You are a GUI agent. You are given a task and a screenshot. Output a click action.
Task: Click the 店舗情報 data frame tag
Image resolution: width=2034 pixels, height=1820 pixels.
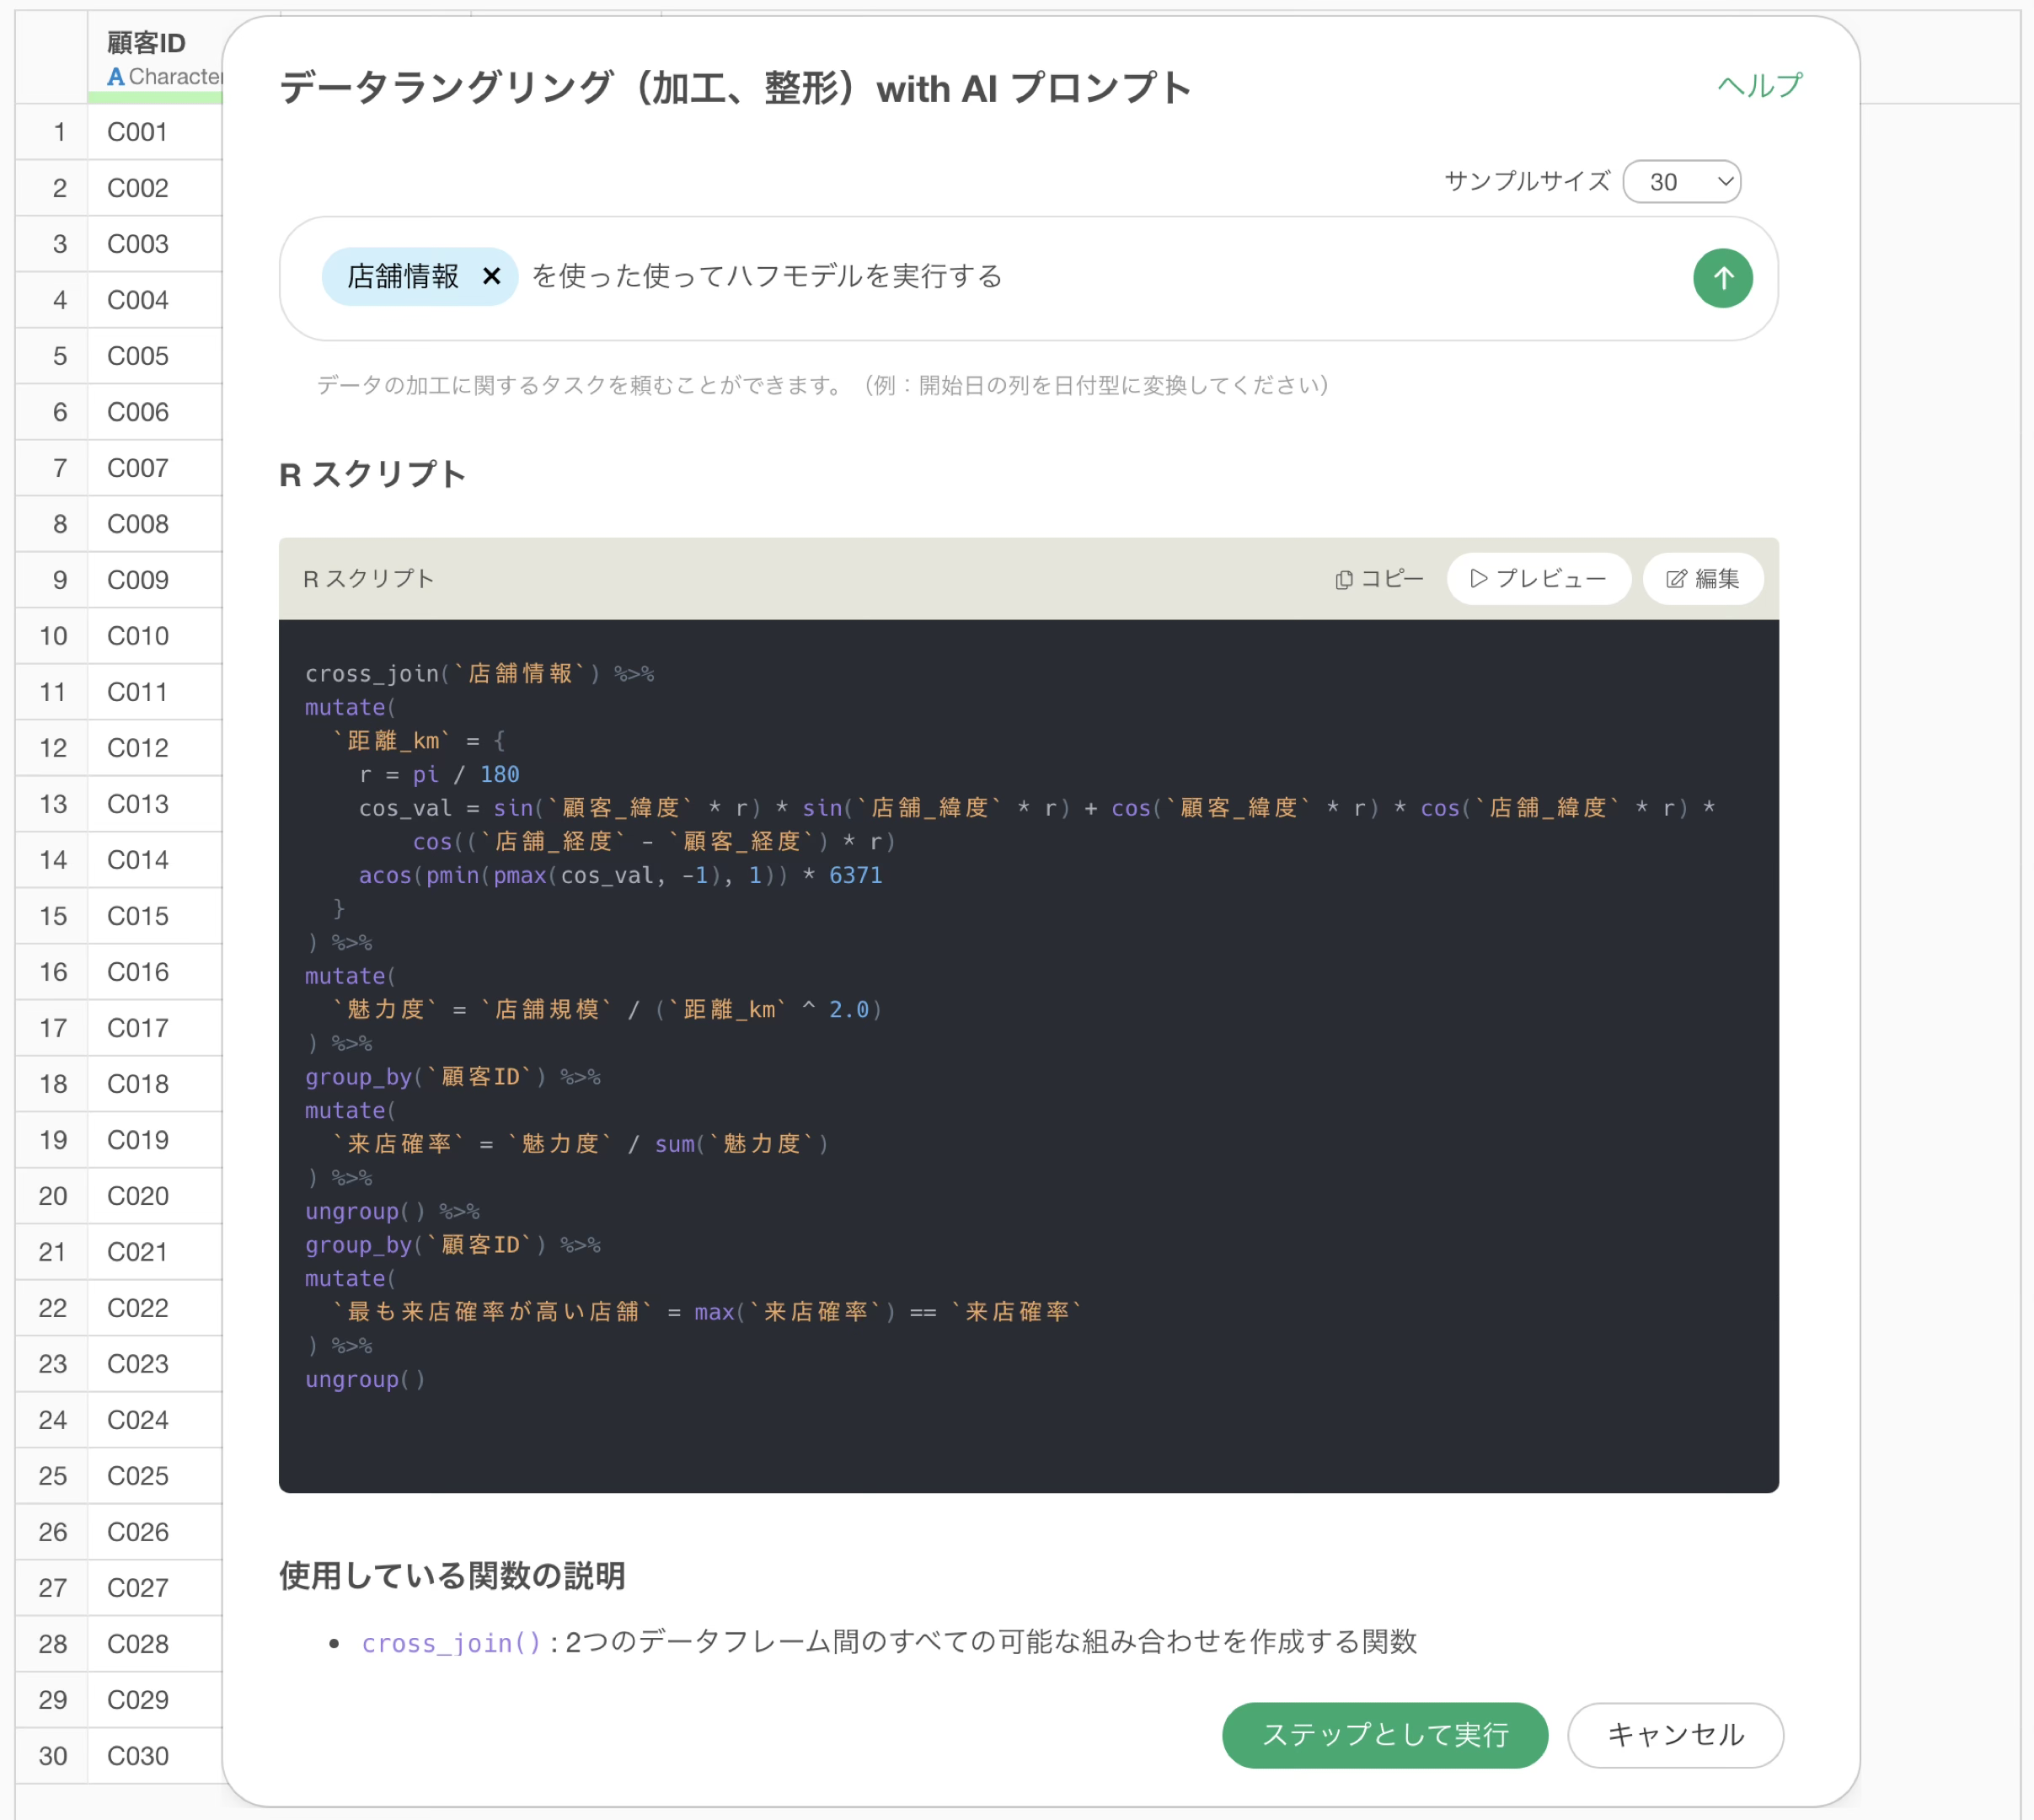[402, 277]
